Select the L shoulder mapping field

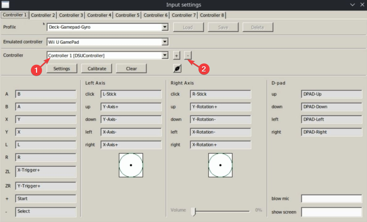coord(46,144)
